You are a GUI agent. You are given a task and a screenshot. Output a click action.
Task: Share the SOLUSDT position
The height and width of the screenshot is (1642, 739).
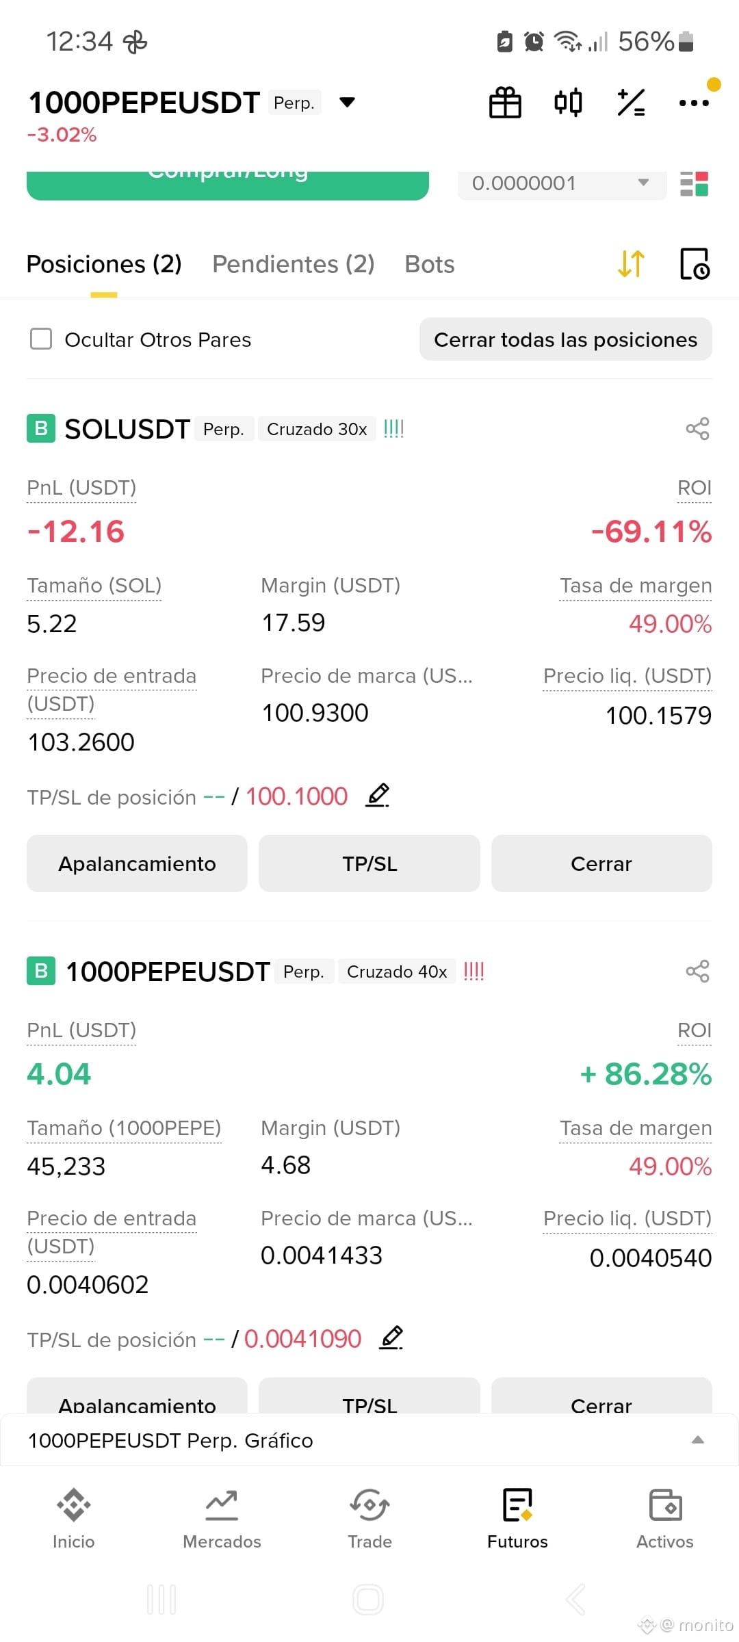(697, 429)
